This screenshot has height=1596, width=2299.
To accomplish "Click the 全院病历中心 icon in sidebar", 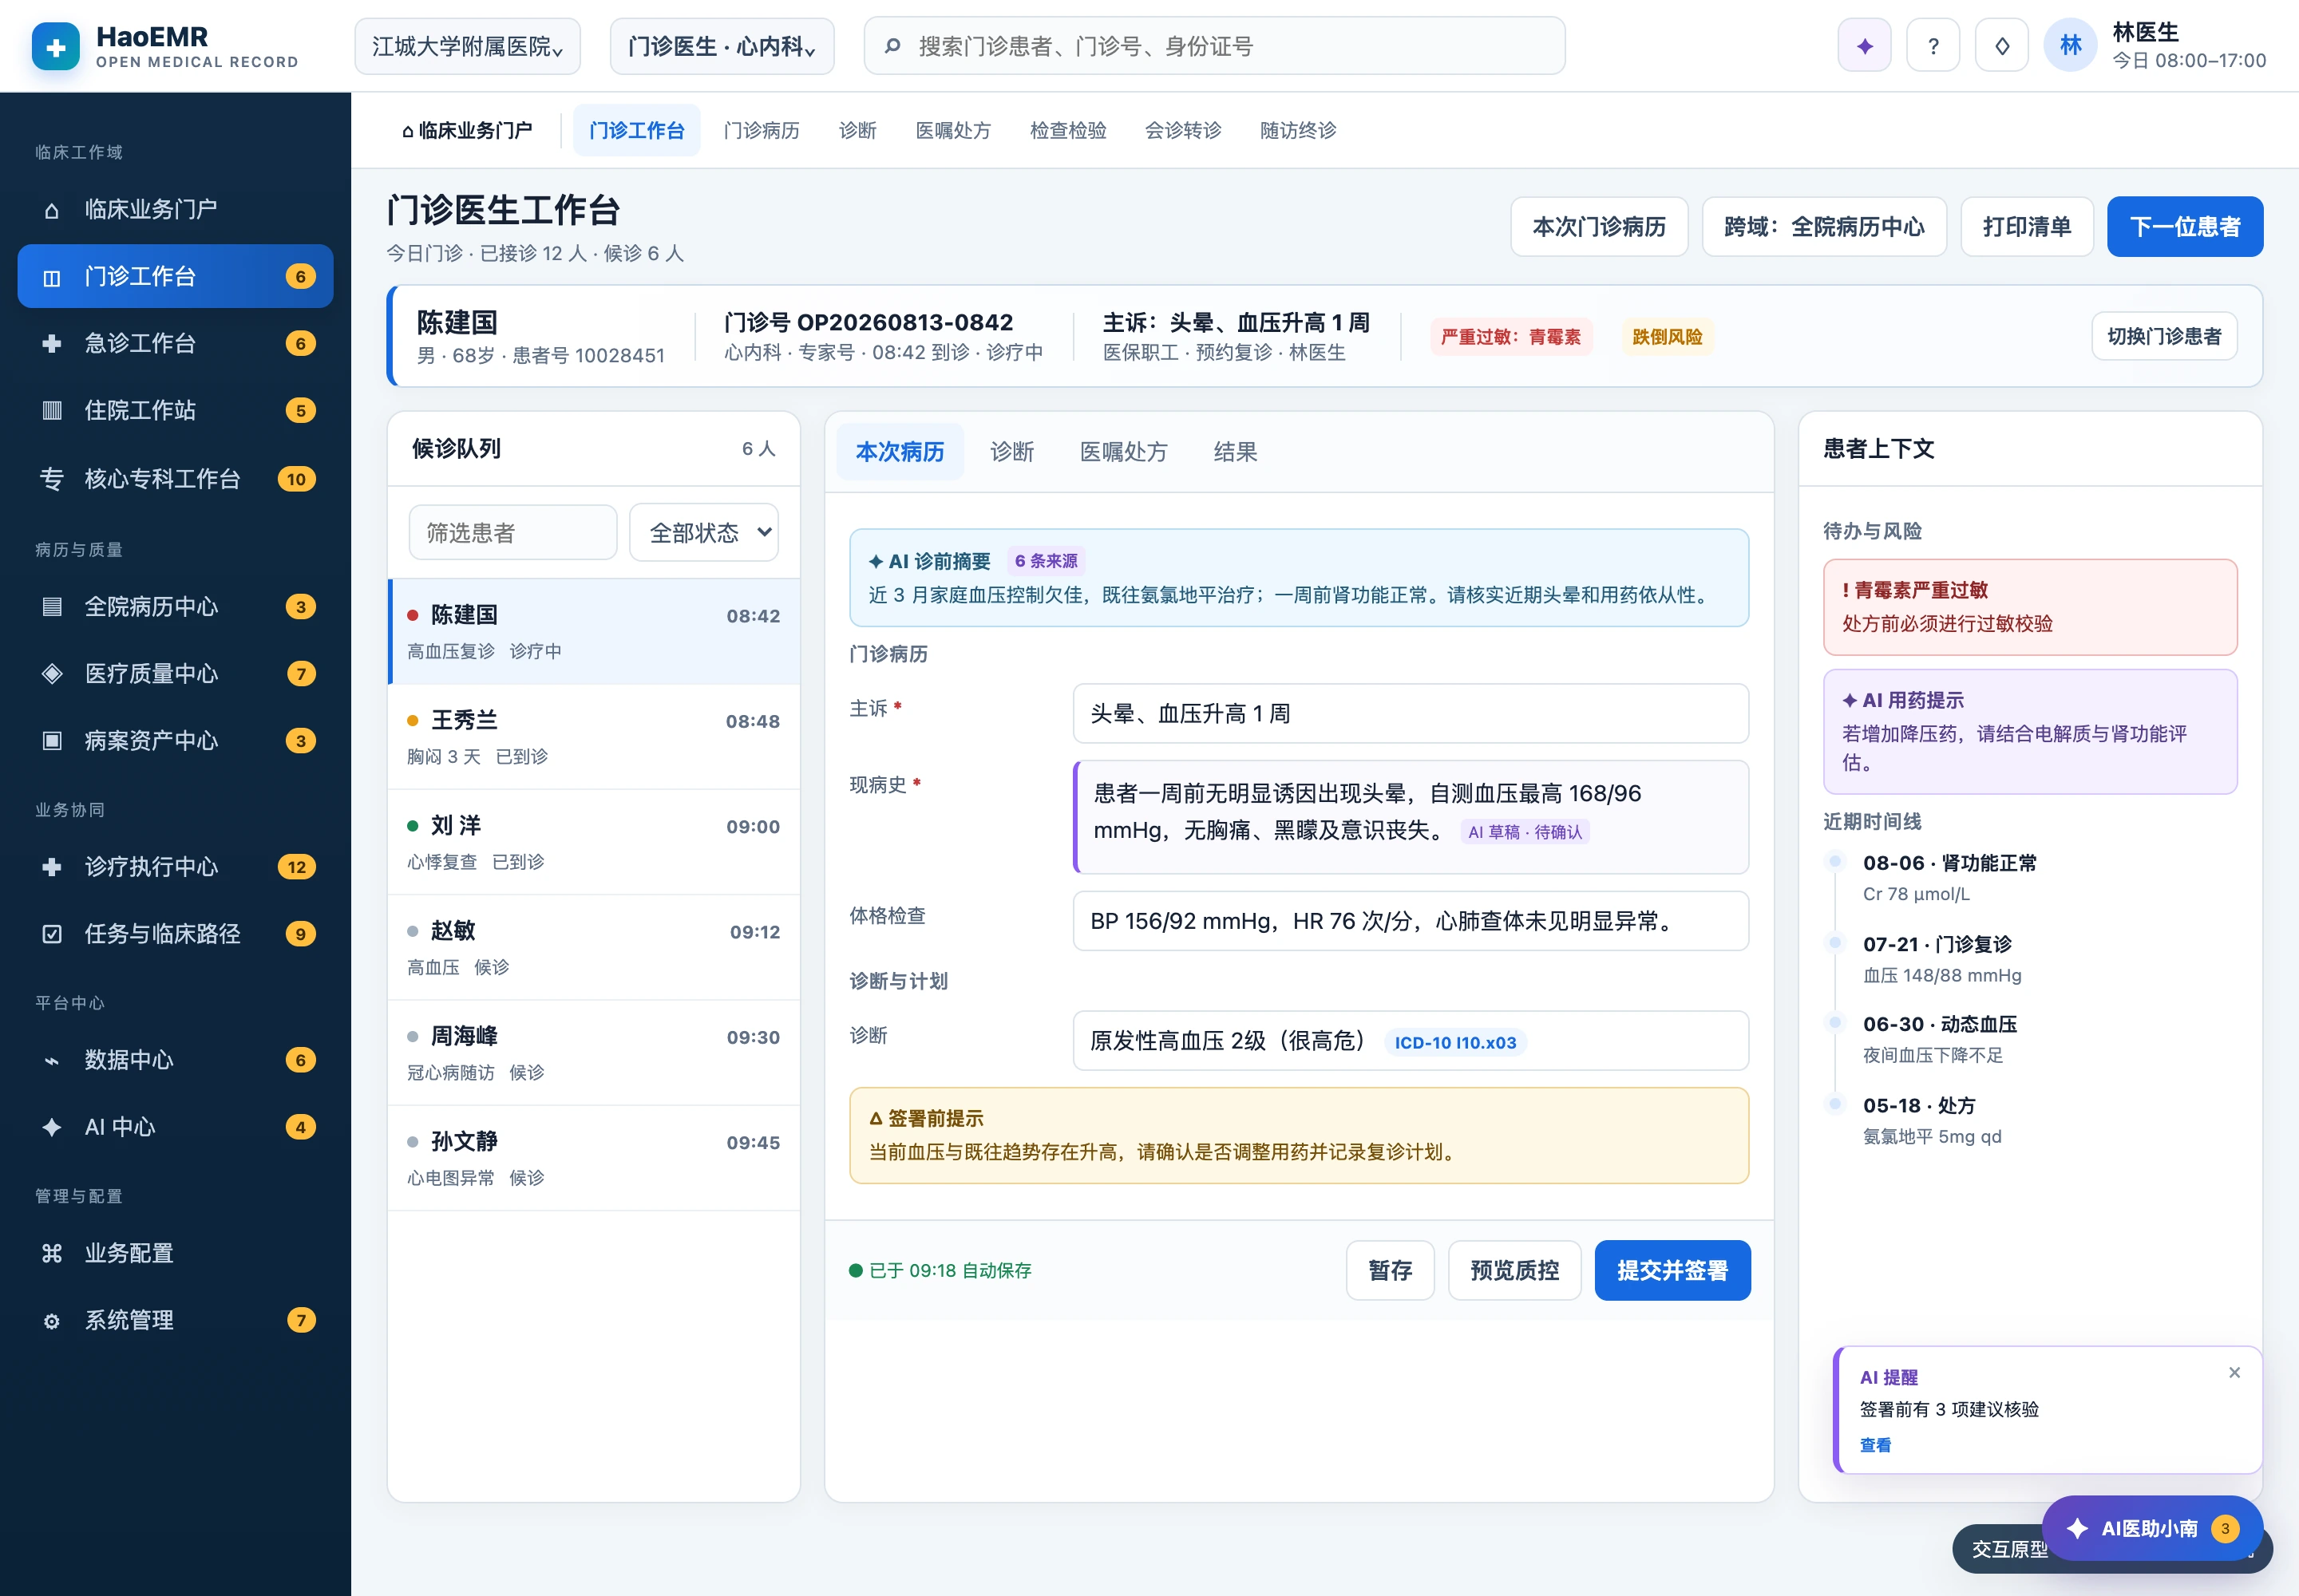I will (52, 607).
